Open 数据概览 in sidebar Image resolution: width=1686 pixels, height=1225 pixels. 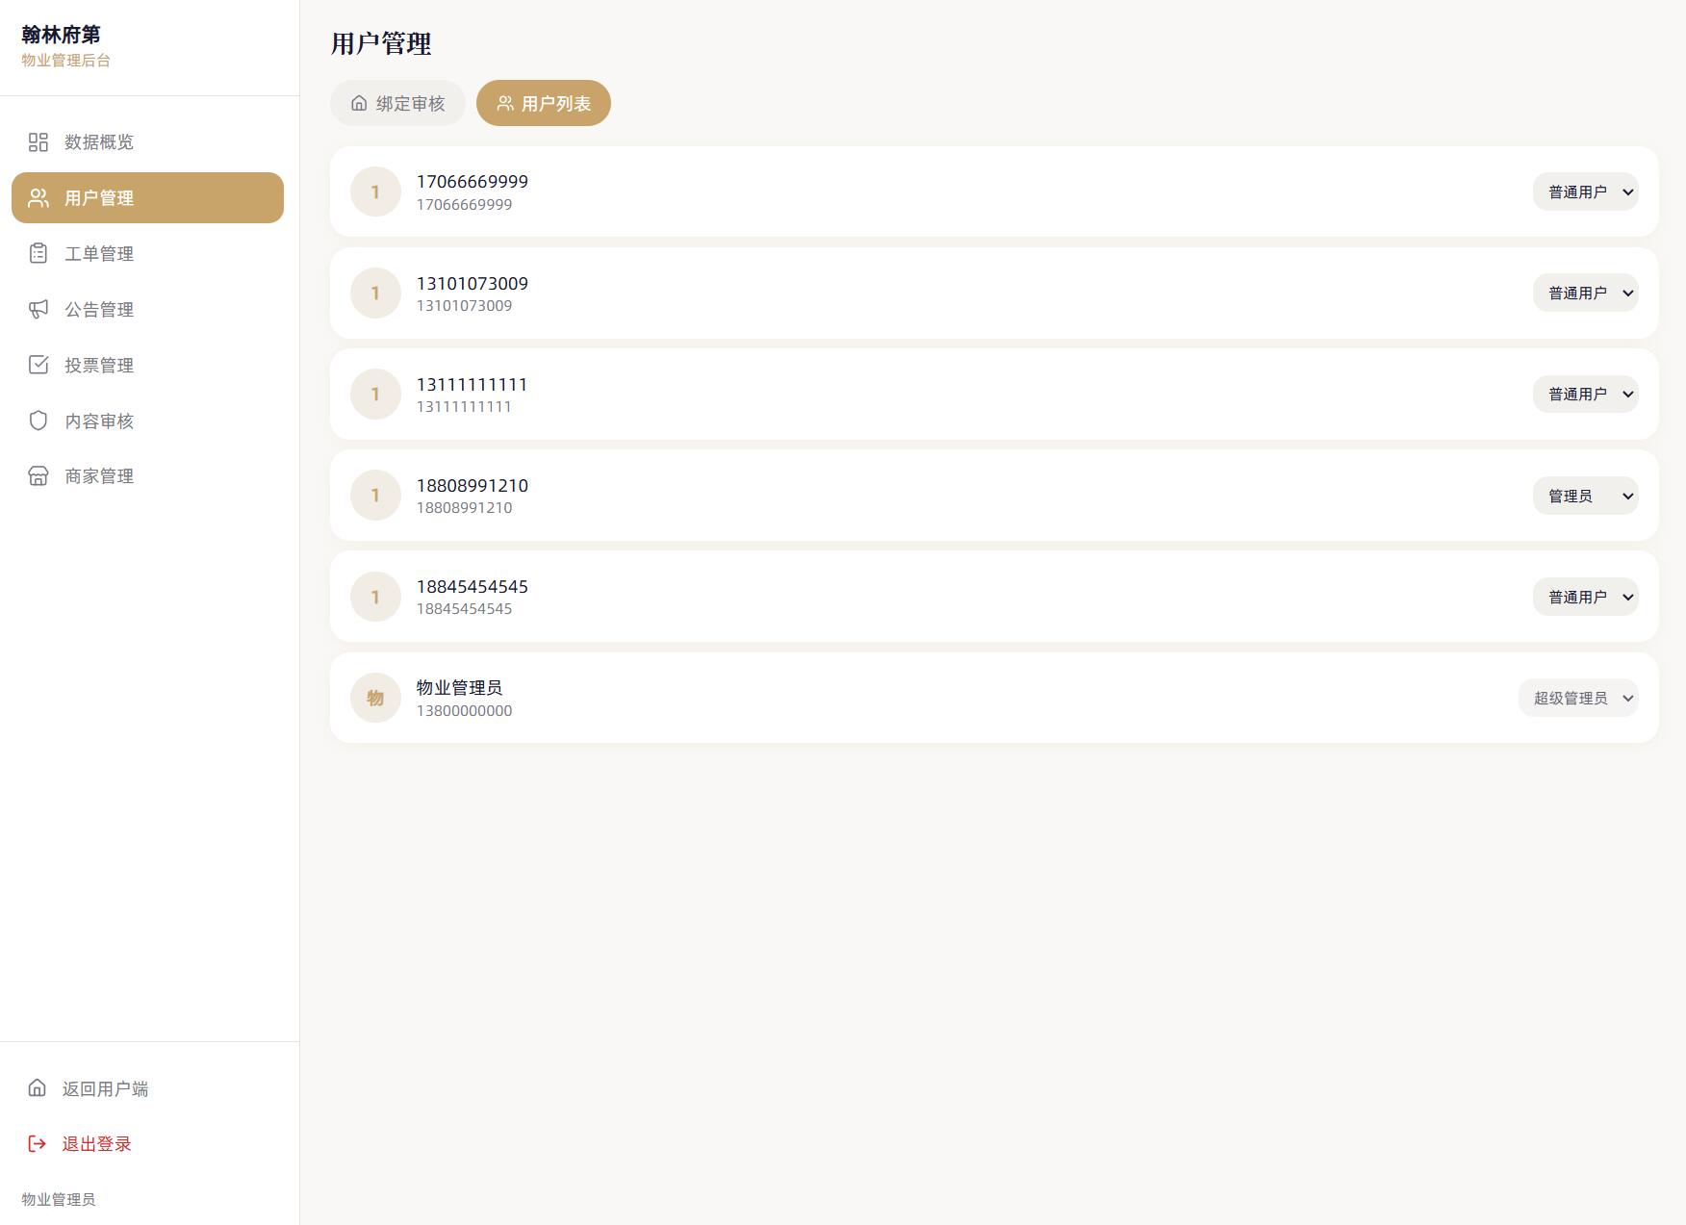pos(147,142)
